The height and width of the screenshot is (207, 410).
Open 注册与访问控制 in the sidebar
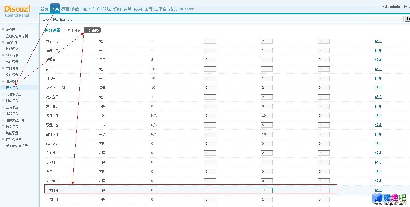17,36
